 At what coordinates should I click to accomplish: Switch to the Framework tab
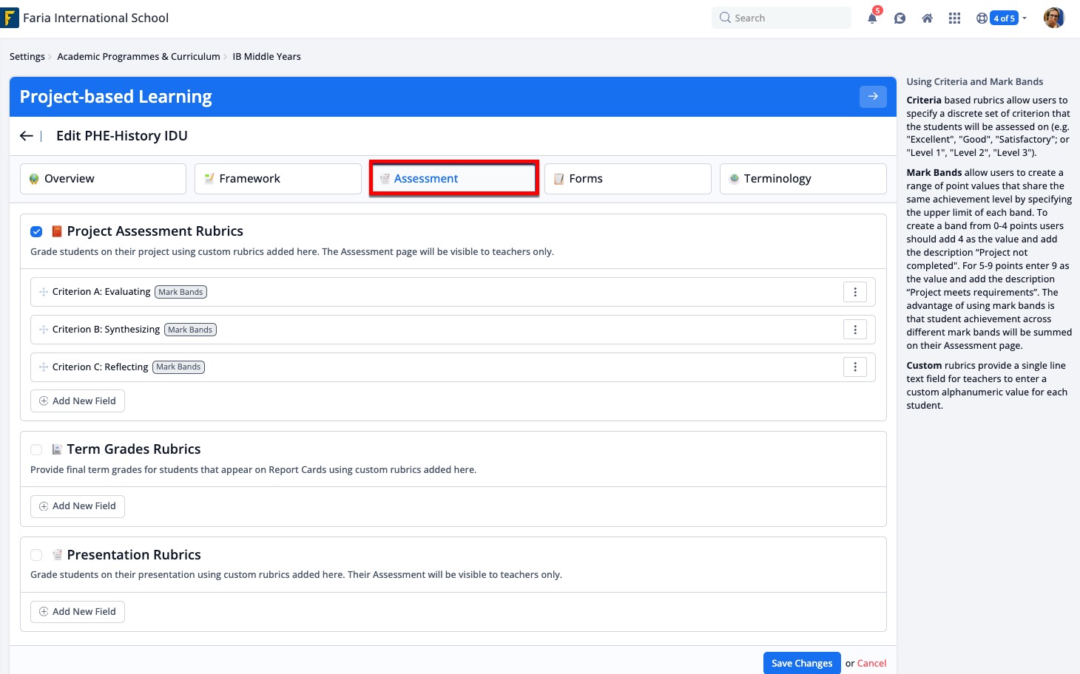(277, 179)
